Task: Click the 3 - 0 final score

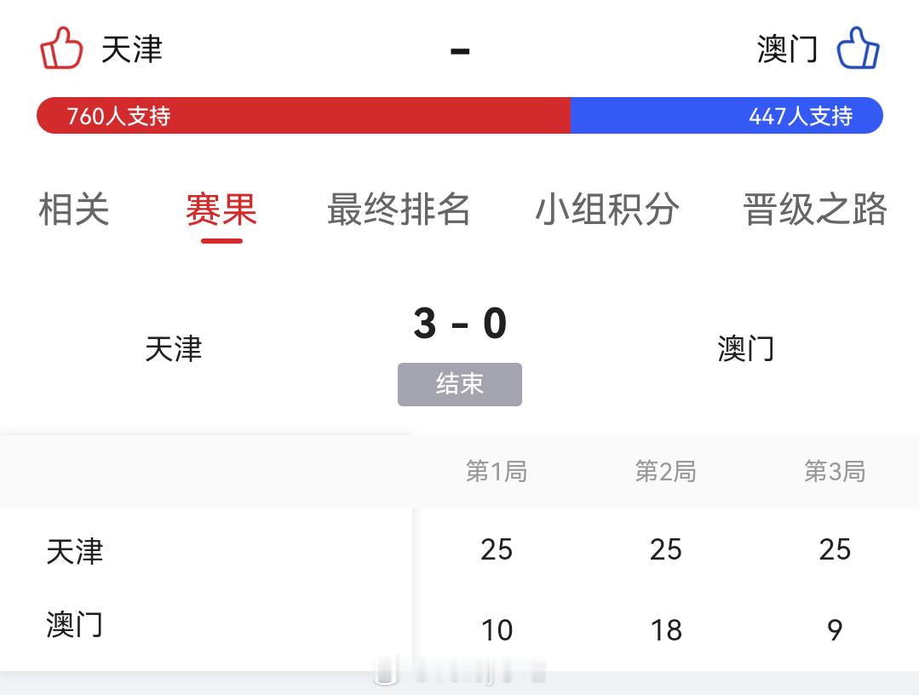Action: (460, 323)
